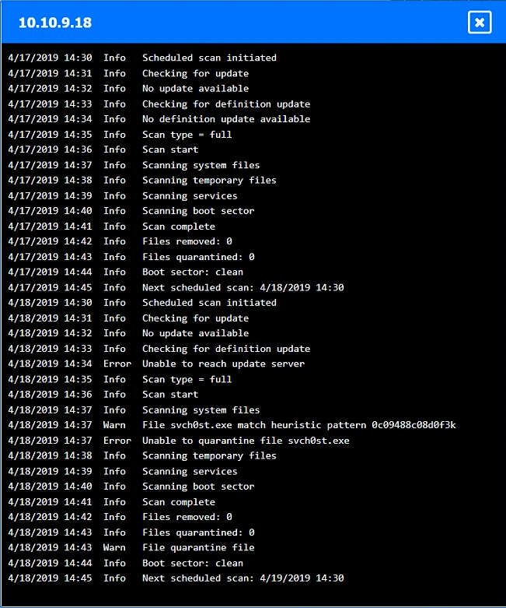Click the 4/17/2019 14:41 'Scan complete' entry
The image size is (506, 608).
click(179, 227)
